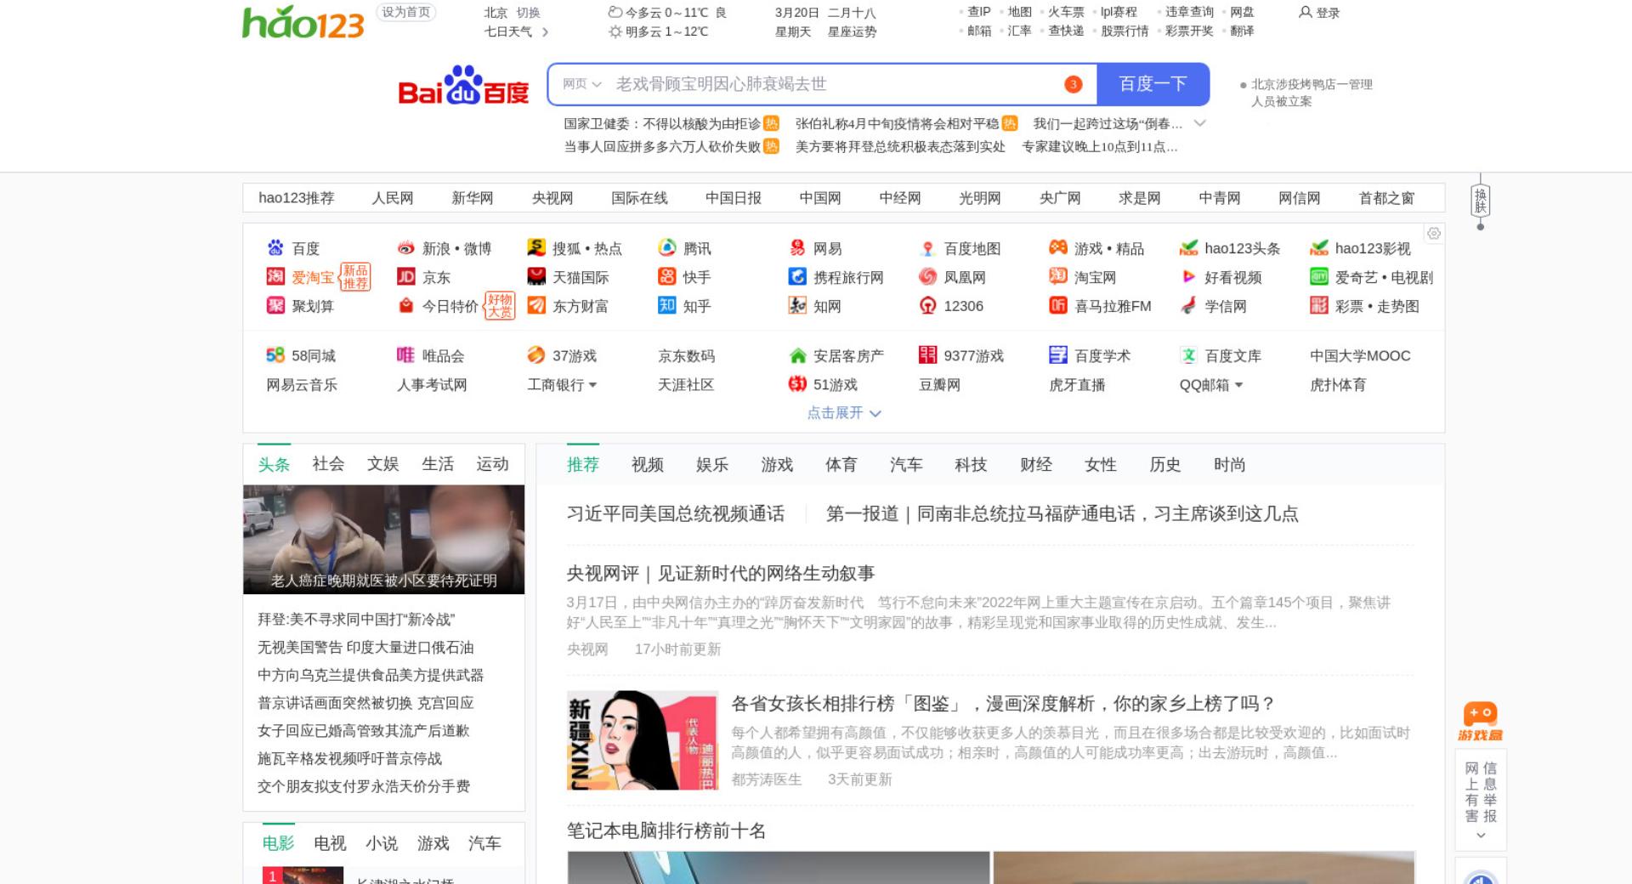Select the 科技 feed tab
This screenshot has height=884, width=1632.
tap(971, 465)
